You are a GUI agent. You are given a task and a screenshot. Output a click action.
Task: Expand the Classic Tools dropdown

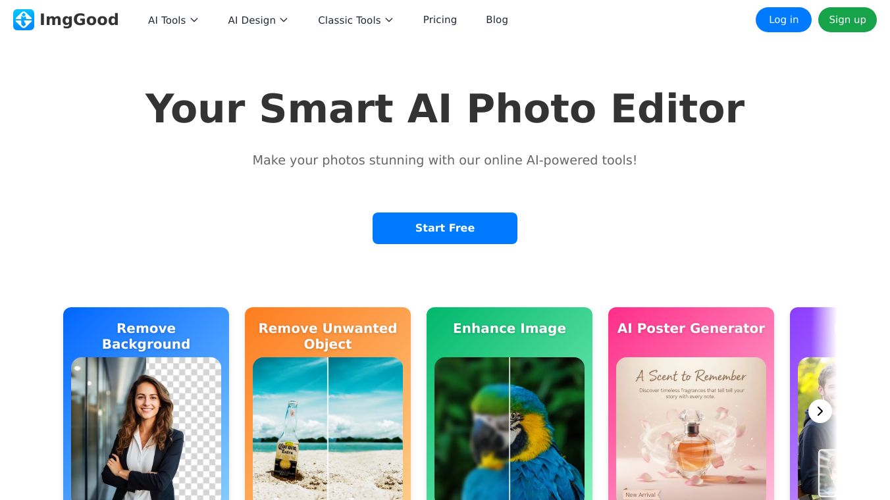point(355,20)
